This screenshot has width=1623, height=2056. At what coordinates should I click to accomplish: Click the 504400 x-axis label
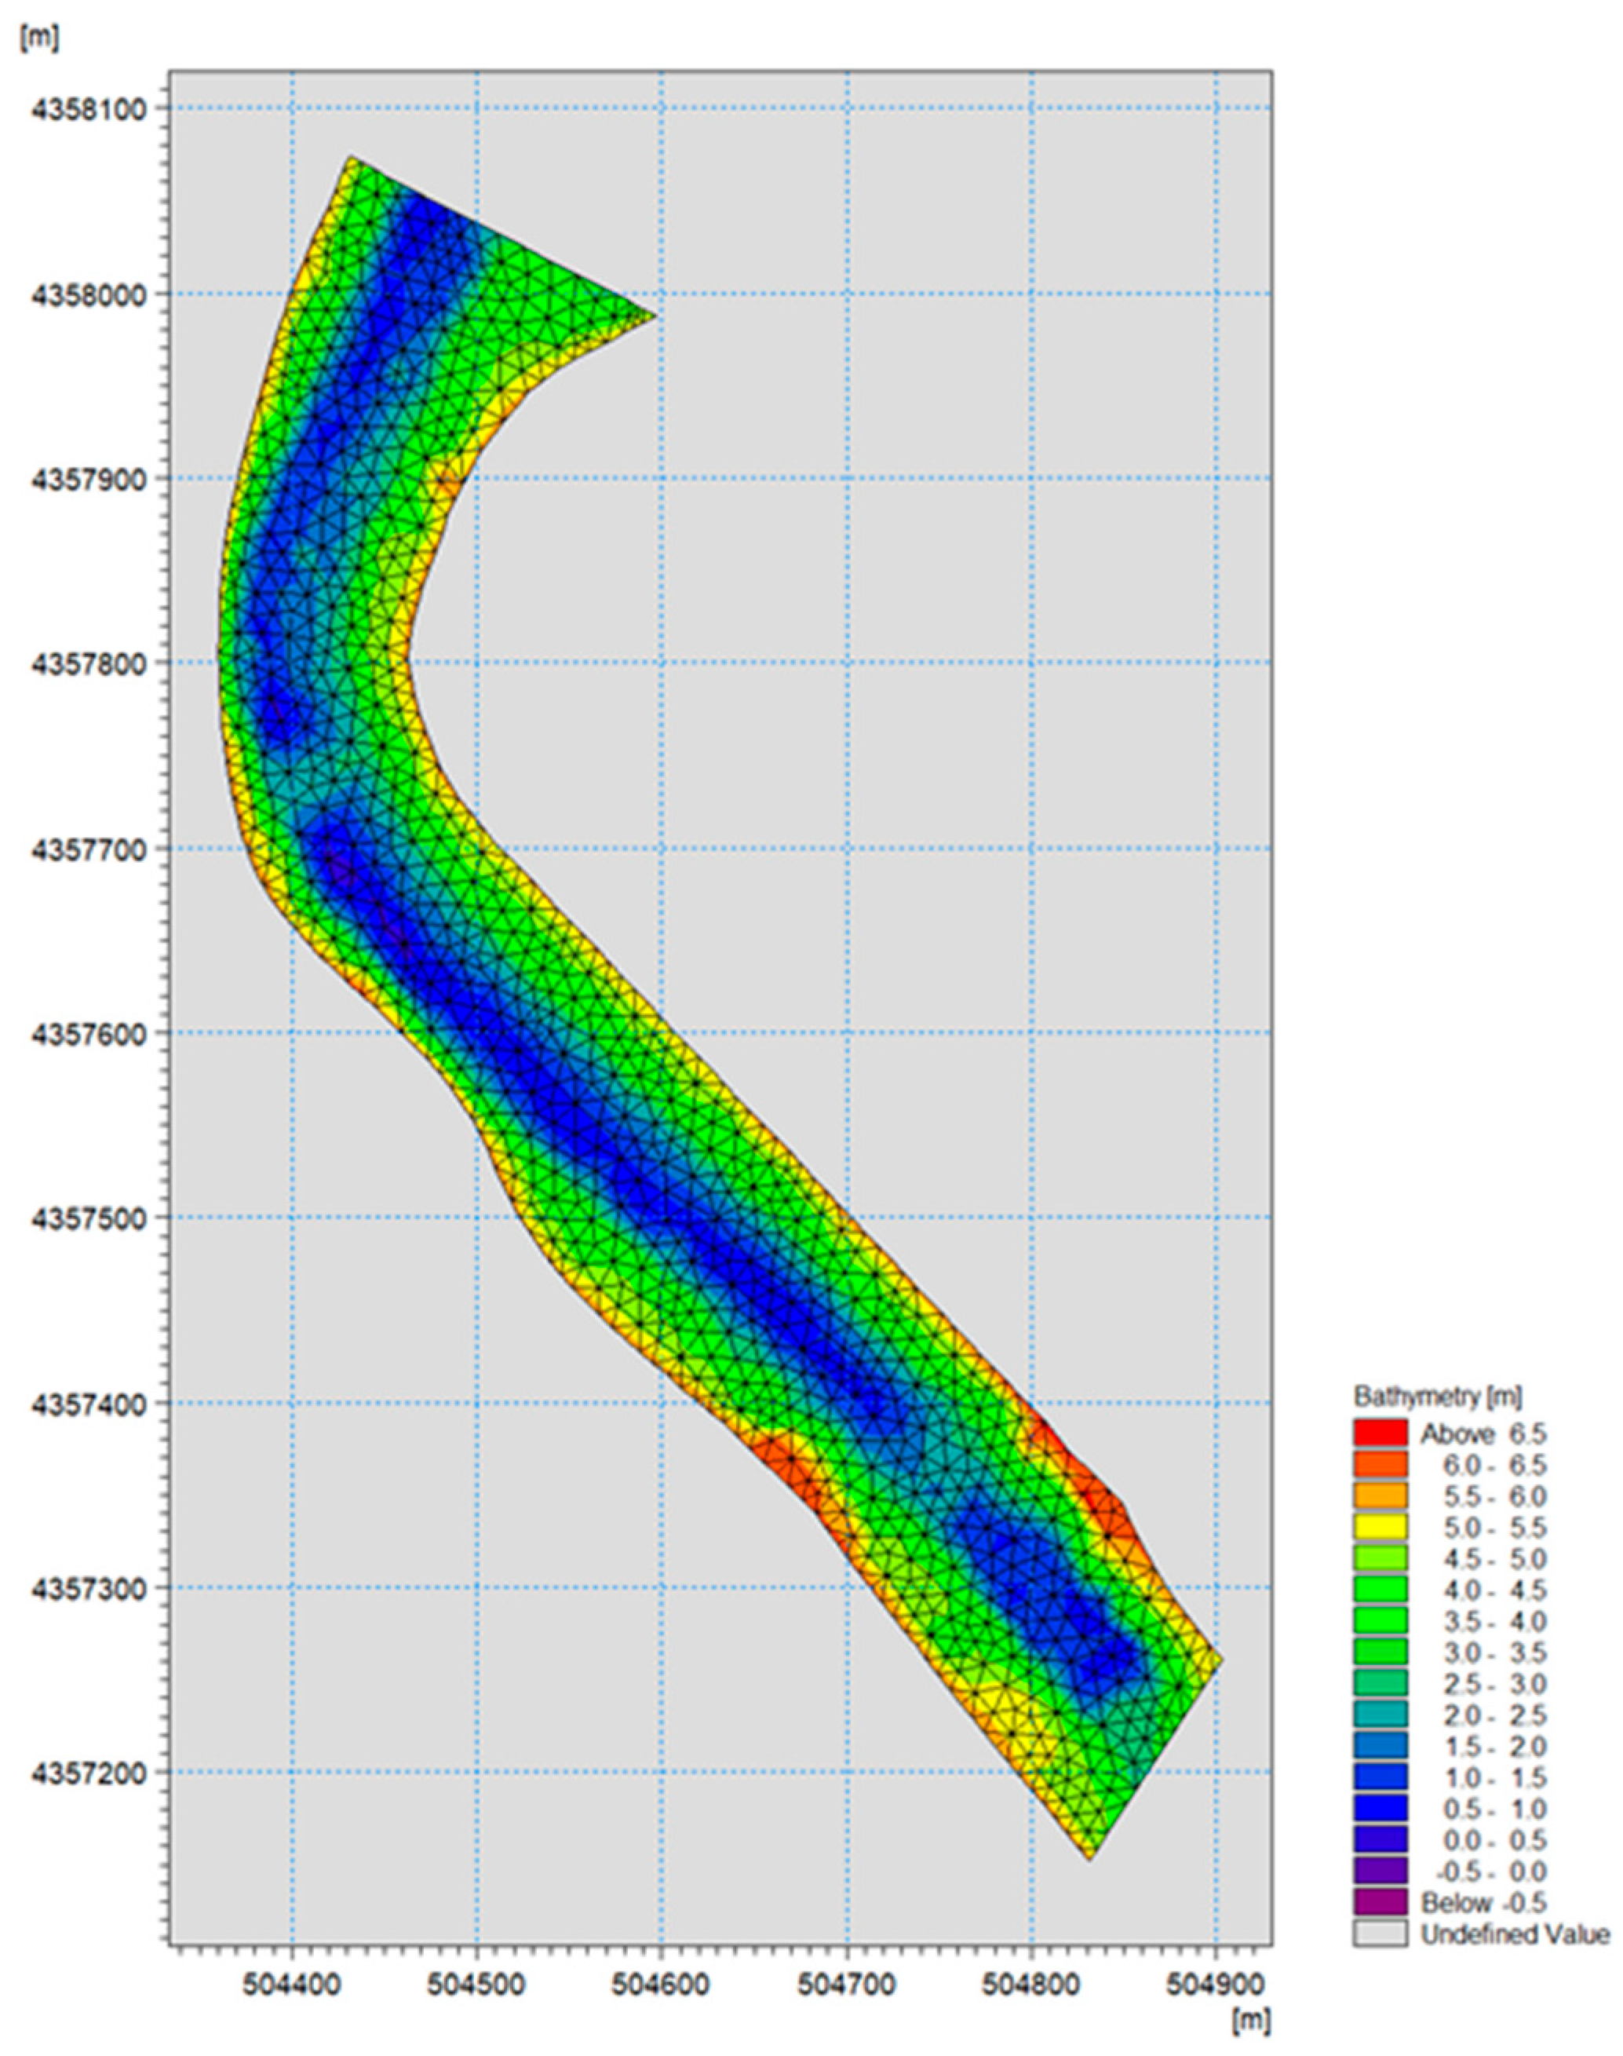[292, 1985]
